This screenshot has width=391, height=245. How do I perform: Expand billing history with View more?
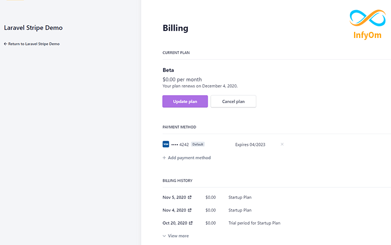point(176,236)
